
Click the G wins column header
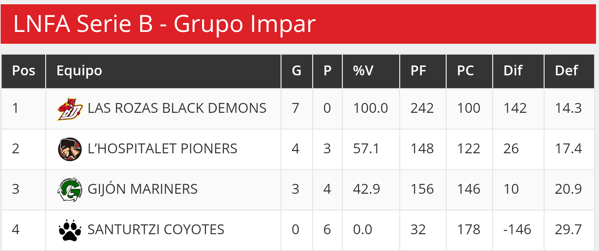point(296,71)
